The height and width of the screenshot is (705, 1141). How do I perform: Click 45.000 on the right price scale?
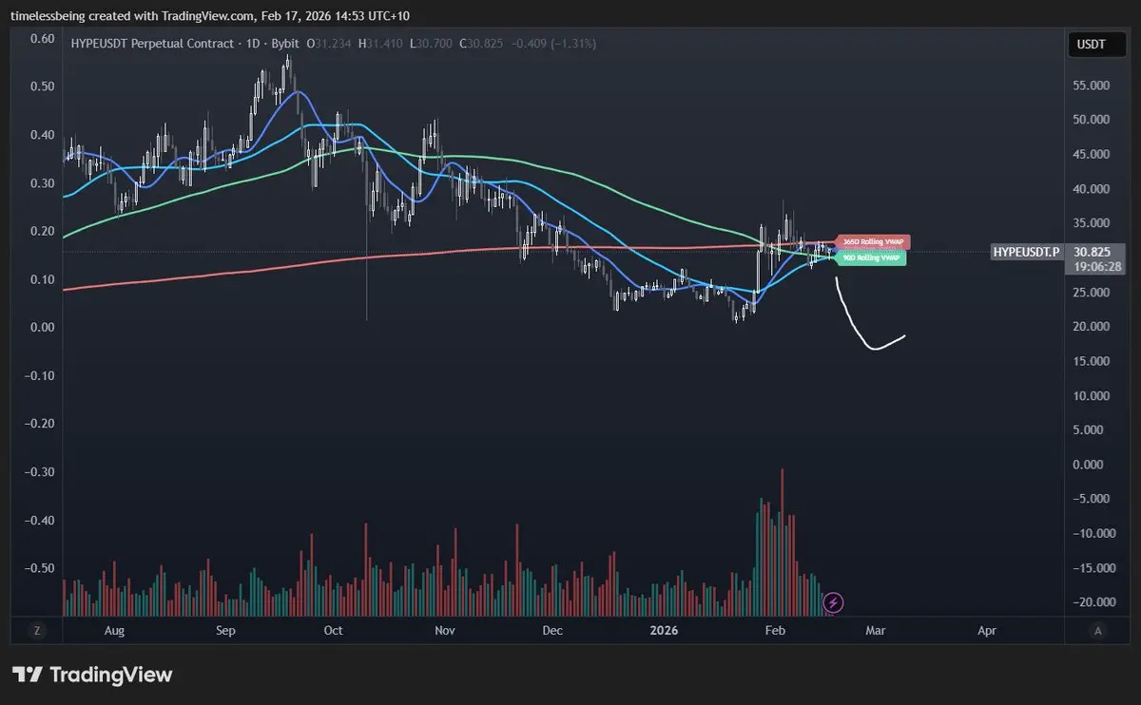tap(1092, 154)
